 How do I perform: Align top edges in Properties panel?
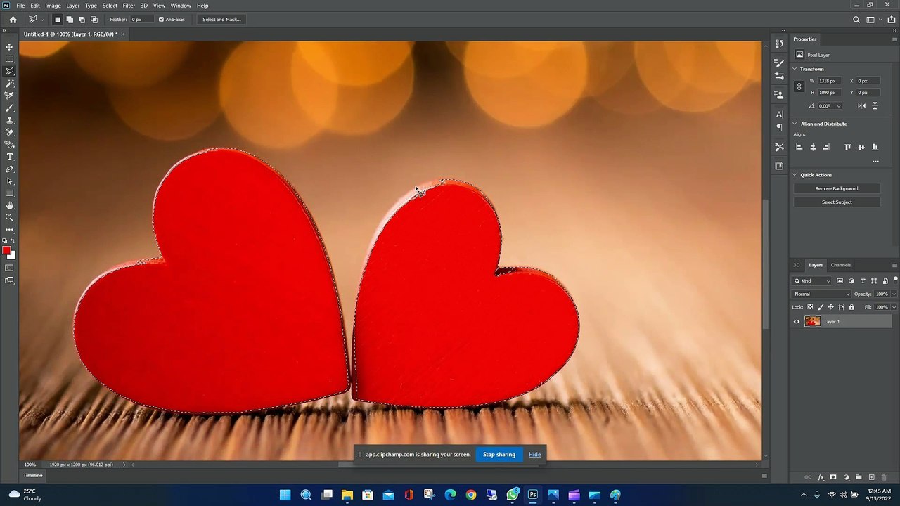point(847,147)
